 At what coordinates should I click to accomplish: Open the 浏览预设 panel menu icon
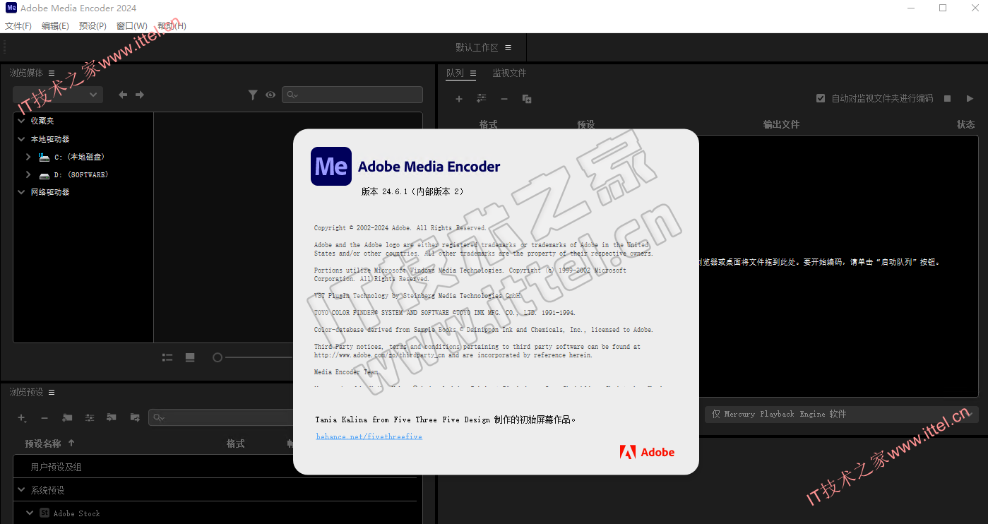(52, 392)
